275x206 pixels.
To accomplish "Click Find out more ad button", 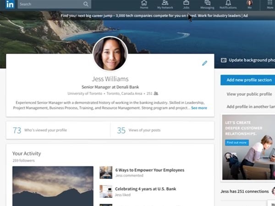I will pyautogui.click(x=237, y=142).
